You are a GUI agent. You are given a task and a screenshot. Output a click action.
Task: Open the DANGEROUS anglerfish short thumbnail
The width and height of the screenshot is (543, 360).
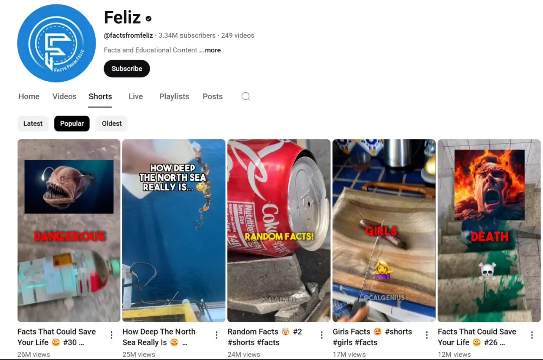click(69, 231)
